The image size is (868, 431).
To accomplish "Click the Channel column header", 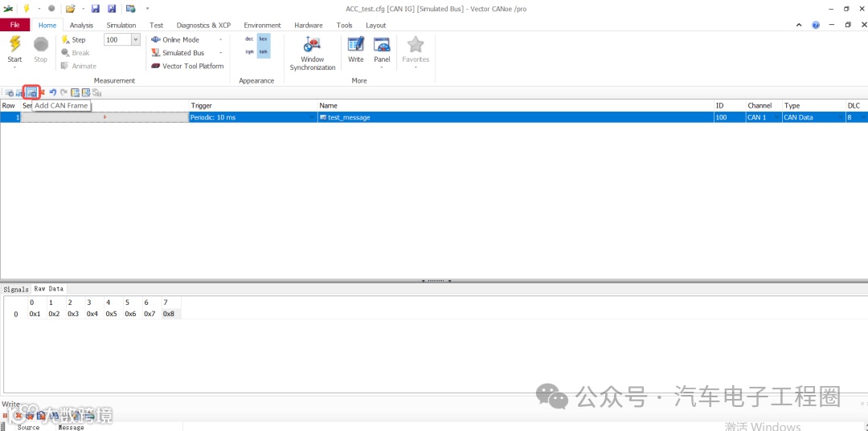I will 764,105.
